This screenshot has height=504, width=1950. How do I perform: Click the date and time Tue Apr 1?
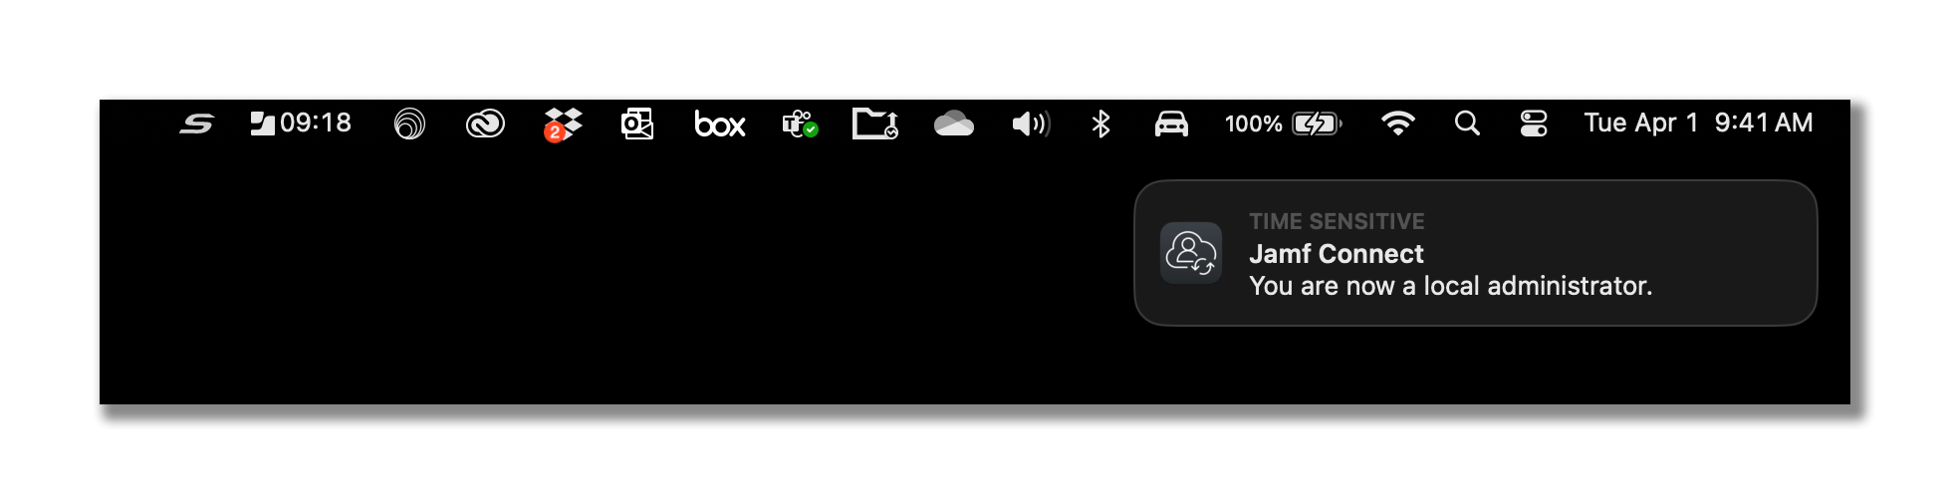point(1698,124)
